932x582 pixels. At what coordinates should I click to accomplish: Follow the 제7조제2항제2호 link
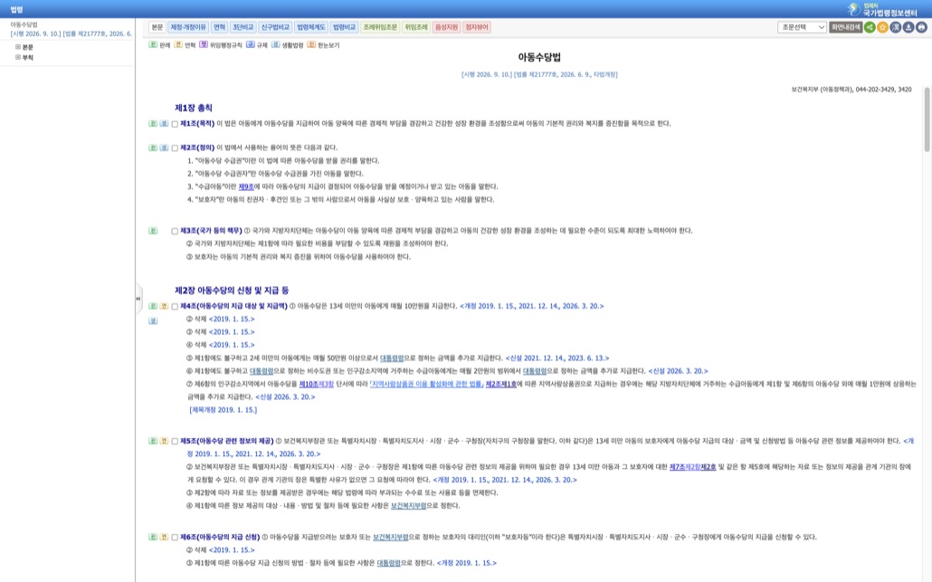[x=692, y=467]
